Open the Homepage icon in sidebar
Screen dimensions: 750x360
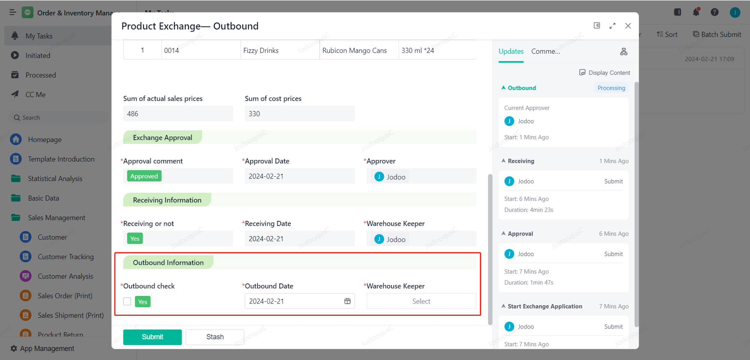(x=16, y=139)
